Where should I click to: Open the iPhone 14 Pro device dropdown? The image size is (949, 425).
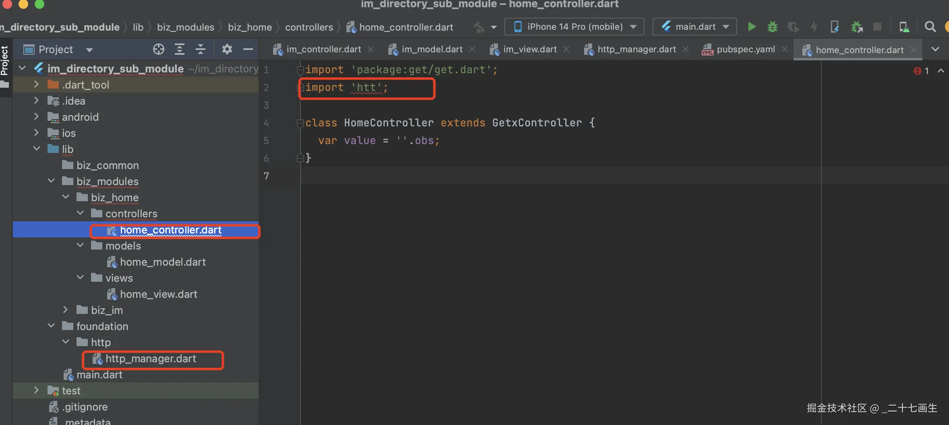(x=574, y=27)
